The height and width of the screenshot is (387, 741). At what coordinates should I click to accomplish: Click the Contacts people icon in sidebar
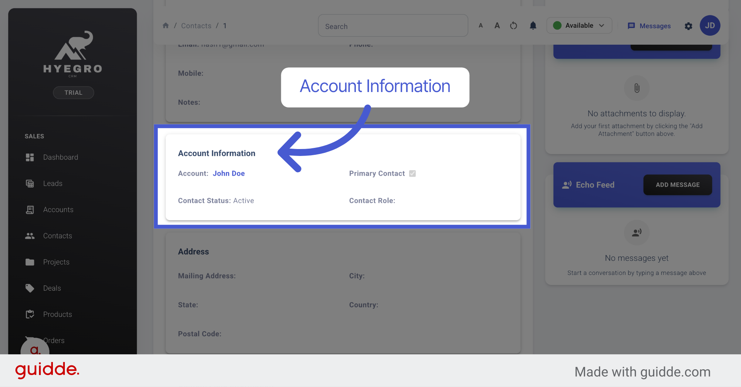pos(30,236)
